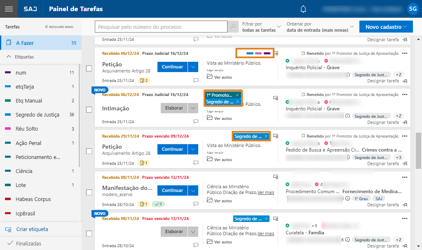
Task: Collapse the Etiquetas section
Action: [9, 57]
